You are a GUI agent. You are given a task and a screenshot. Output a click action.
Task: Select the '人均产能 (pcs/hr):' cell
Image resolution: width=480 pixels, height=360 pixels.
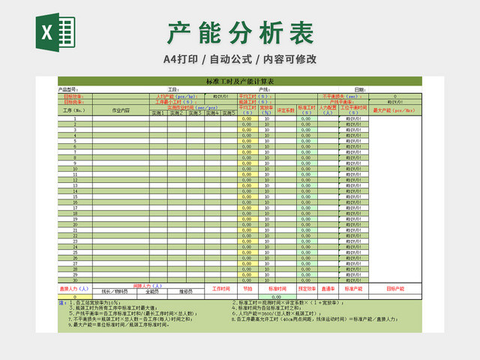[x=177, y=97]
